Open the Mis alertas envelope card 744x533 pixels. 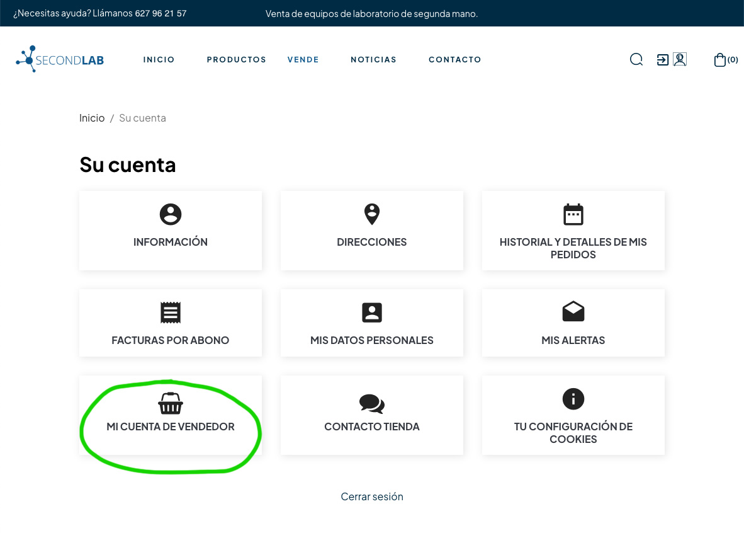point(573,323)
